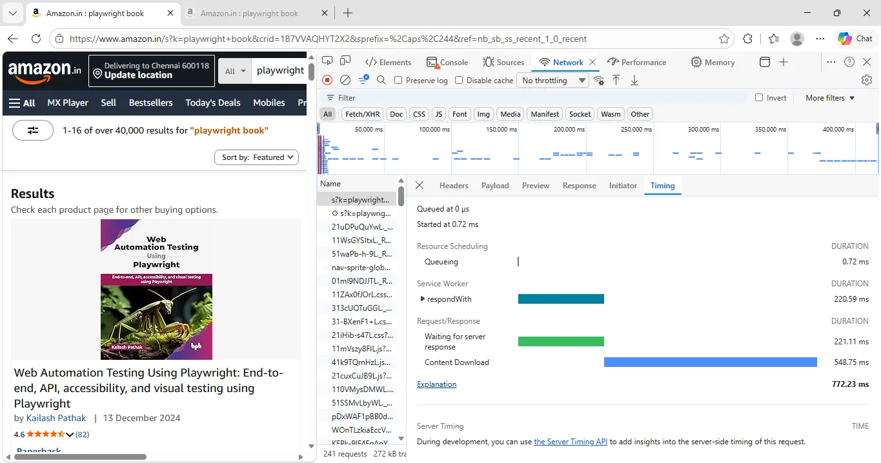This screenshot has width=881, height=463.
Task: Expand ratings popover chevron next to stars
Action: (70, 435)
